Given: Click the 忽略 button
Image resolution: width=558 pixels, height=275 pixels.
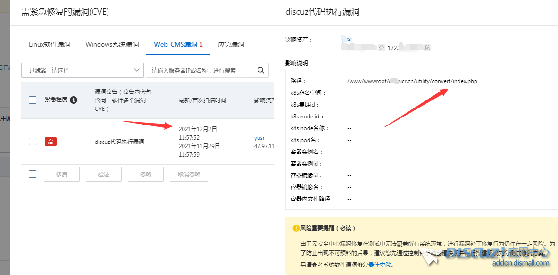Looking at the screenshot, I should coord(146,174).
